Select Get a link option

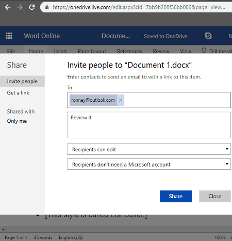coord(18,93)
